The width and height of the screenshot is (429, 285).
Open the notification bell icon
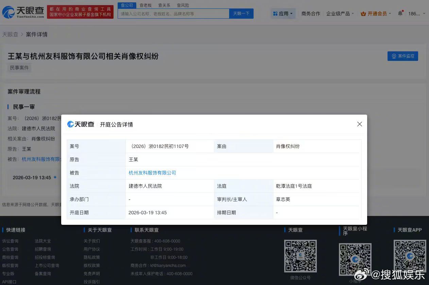(x=400, y=14)
